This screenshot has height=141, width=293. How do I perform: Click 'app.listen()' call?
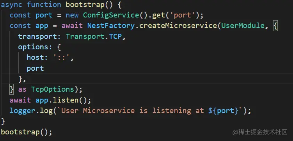coord(63,100)
